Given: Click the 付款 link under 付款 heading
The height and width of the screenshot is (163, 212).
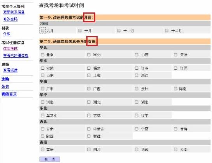Looking at the screenshot, I should pyautogui.click(x=7, y=34).
